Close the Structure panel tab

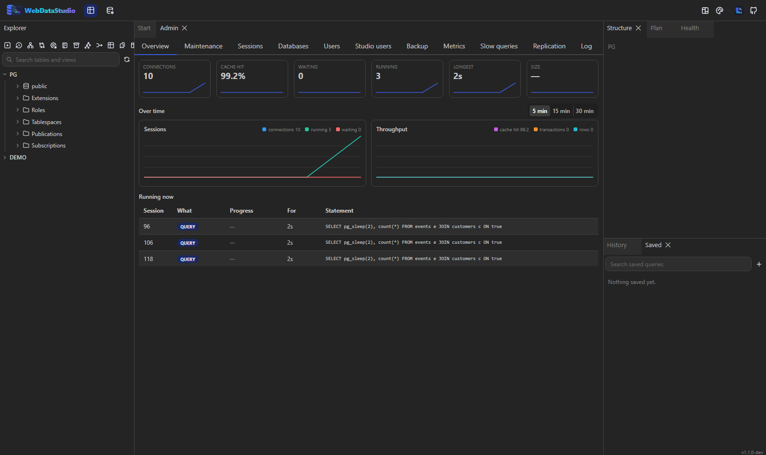pyautogui.click(x=638, y=28)
